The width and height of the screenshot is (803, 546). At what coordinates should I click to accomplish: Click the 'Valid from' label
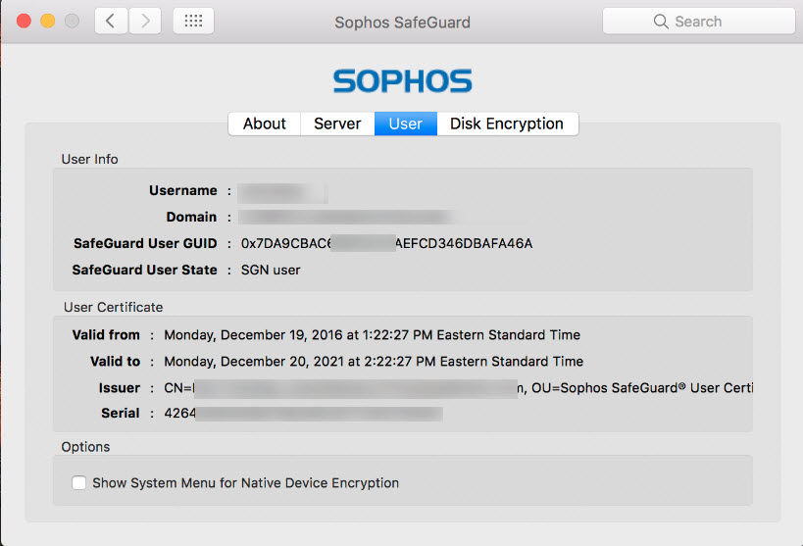click(x=106, y=335)
